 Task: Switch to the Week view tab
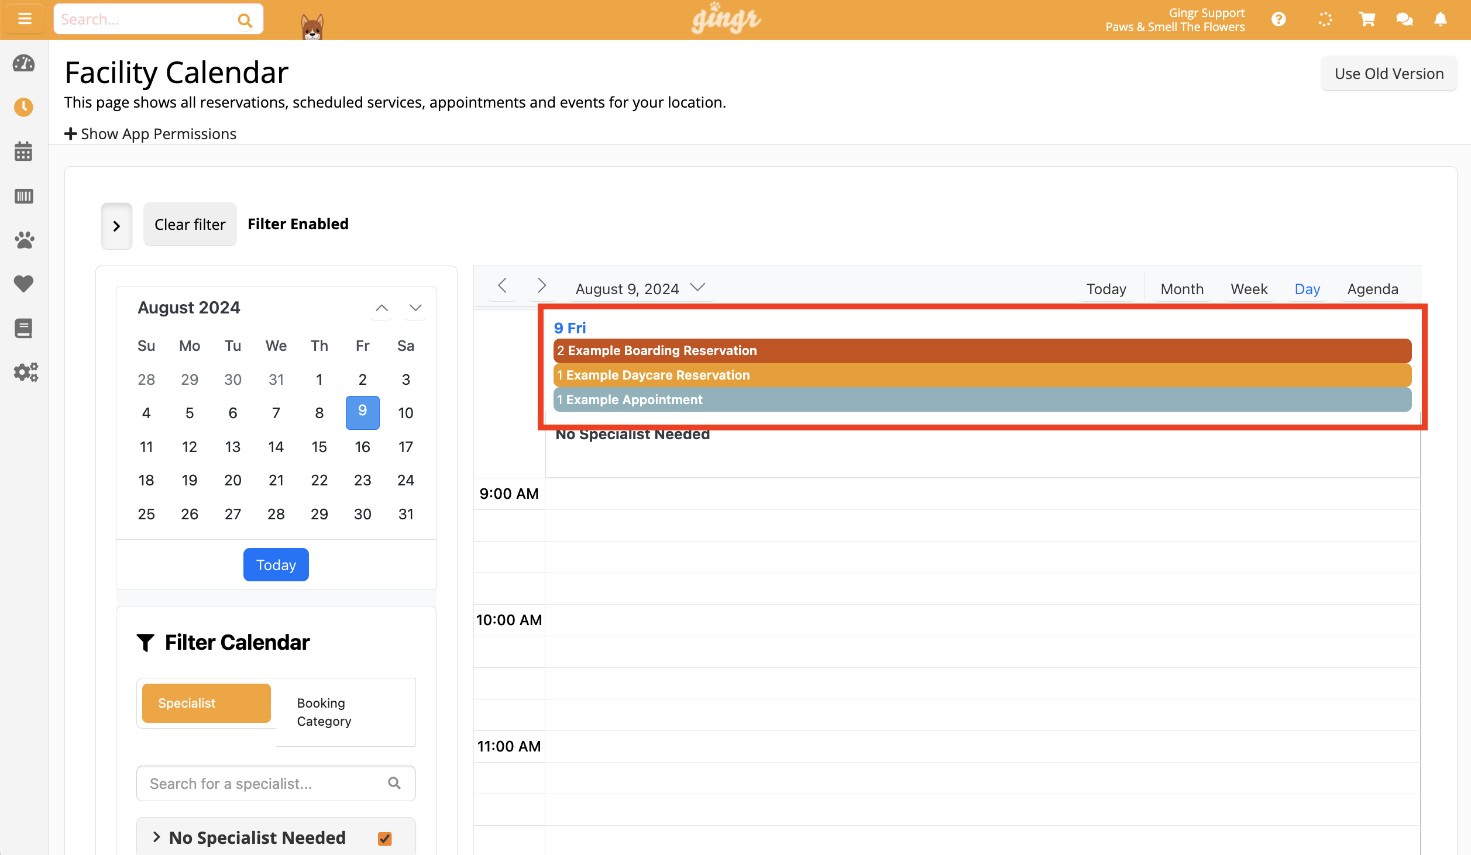[x=1249, y=288]
